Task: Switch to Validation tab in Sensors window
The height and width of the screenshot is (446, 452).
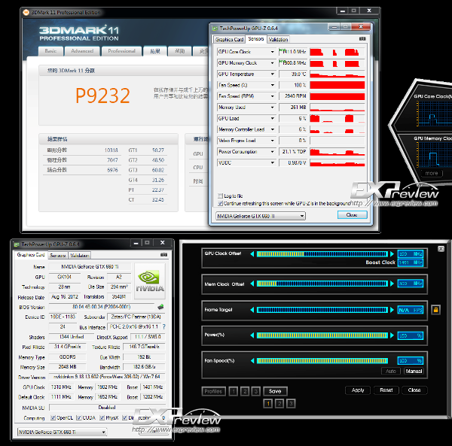Action: pyautogui.click(x=279, y=39)
